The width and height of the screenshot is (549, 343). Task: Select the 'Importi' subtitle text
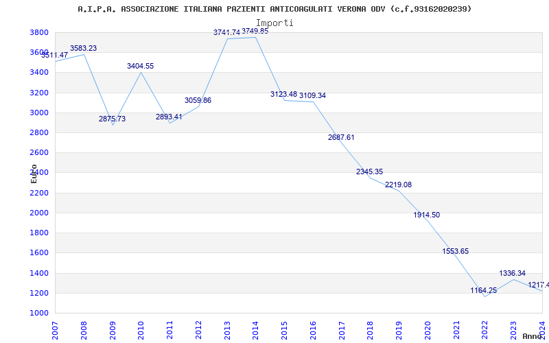coord(274,23)
